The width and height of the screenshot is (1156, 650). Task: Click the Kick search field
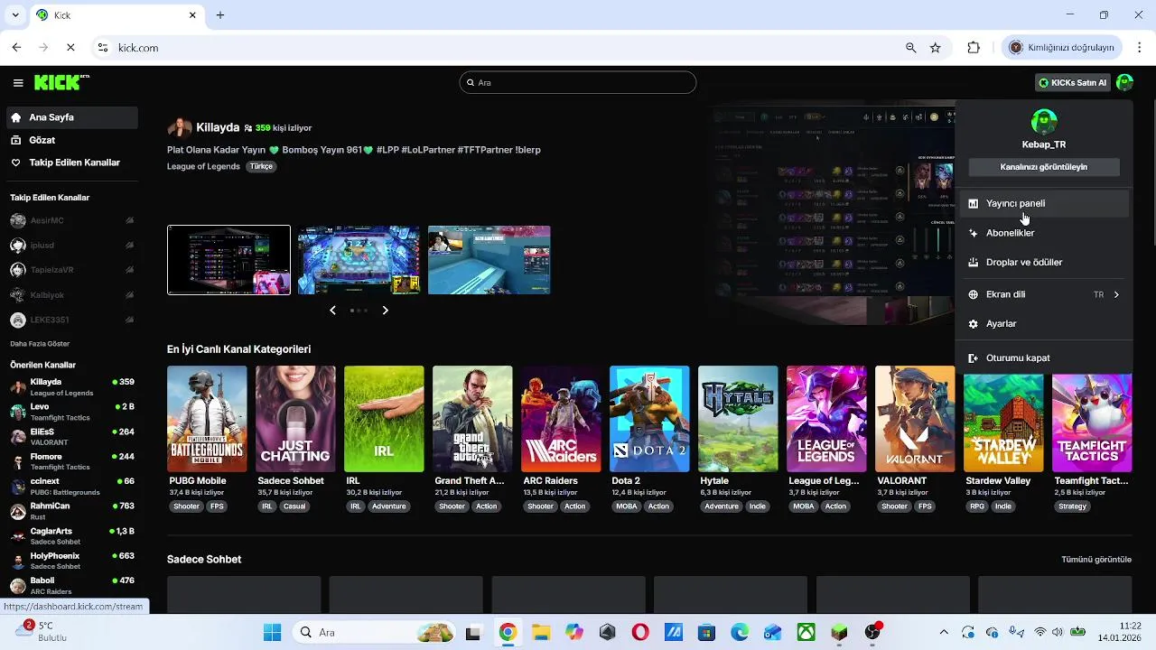(578, 82)
